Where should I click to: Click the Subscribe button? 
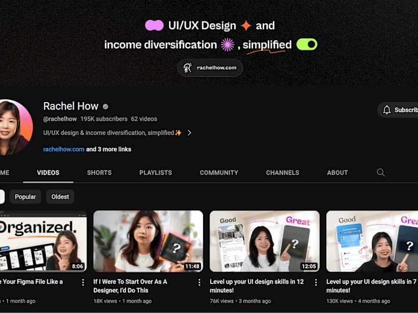[398, 110]
